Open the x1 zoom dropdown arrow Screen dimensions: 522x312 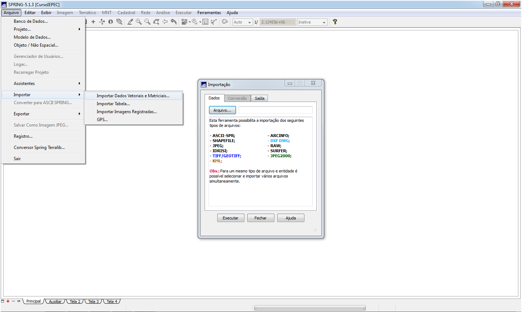[200, 22]
